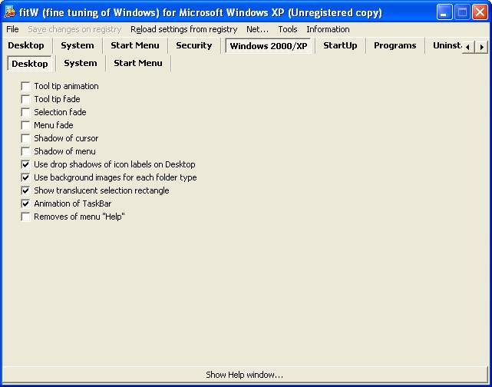The image size is (492, 387).
Task: Minimize the fitW window
Action: click(x=444, y=12)
